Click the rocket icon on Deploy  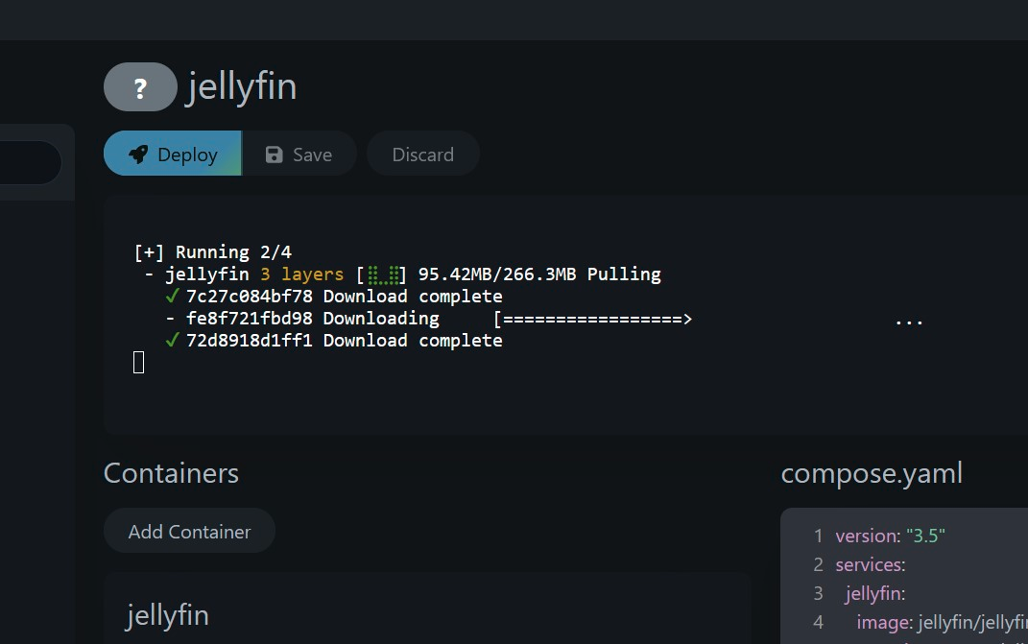(138, 155)
